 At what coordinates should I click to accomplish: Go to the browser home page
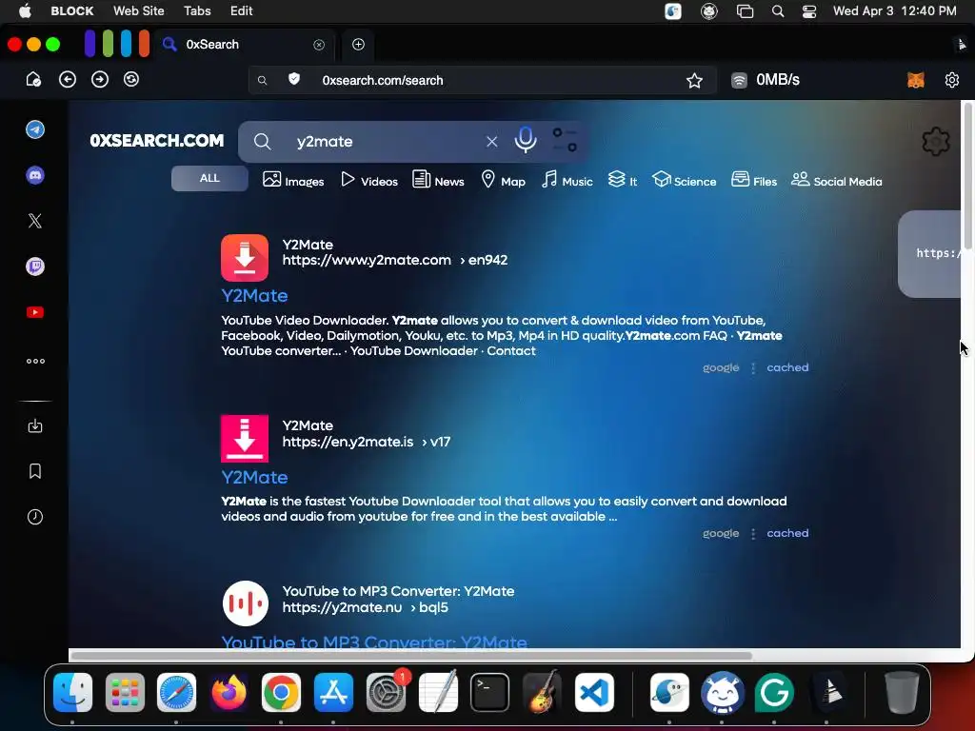[33, 80]
